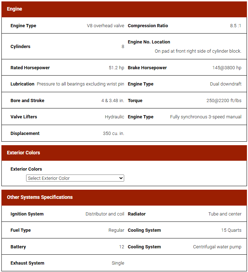Image resolution: width=248 pixels, height=272 pixels.
Task: Click the '8.5 :1' value
Action: click(236, 26)
